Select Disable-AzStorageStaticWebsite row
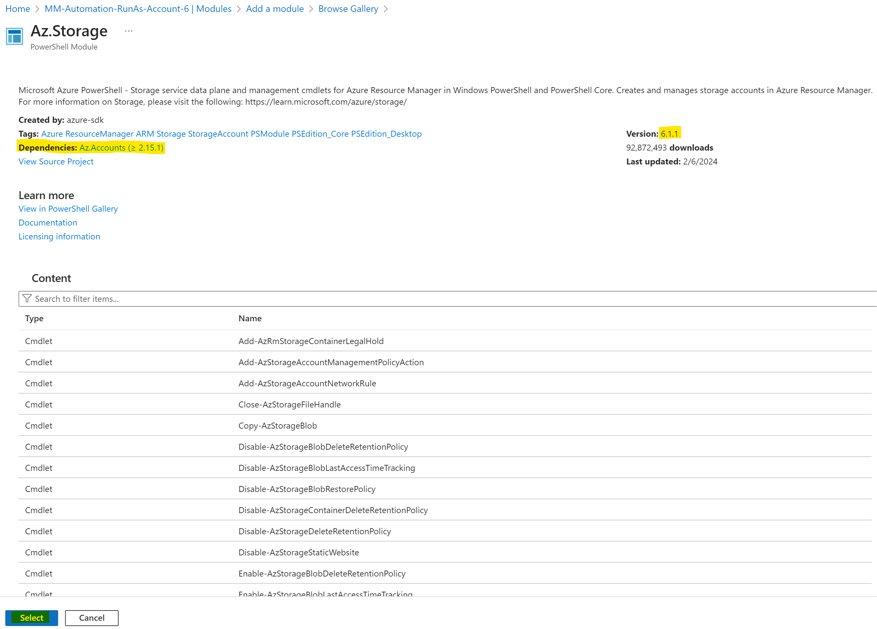The height and width of the screenshot is (629, 877). tap(445, 552)
